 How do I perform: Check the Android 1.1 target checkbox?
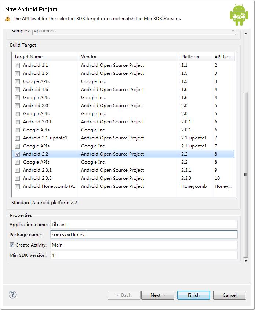17,65
